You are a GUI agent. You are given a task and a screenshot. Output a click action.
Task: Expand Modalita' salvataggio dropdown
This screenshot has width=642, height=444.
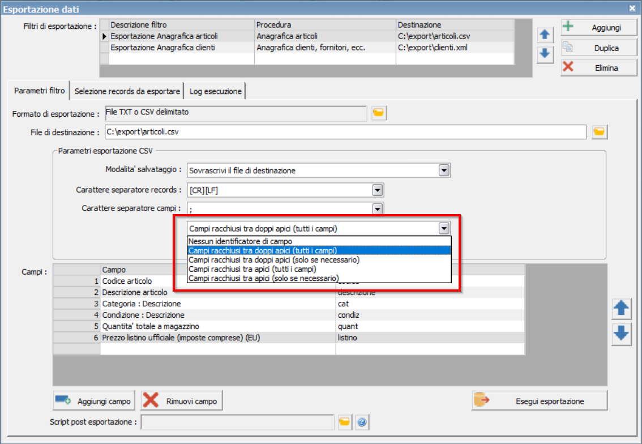pyautogui.click(x=444, y=170)
